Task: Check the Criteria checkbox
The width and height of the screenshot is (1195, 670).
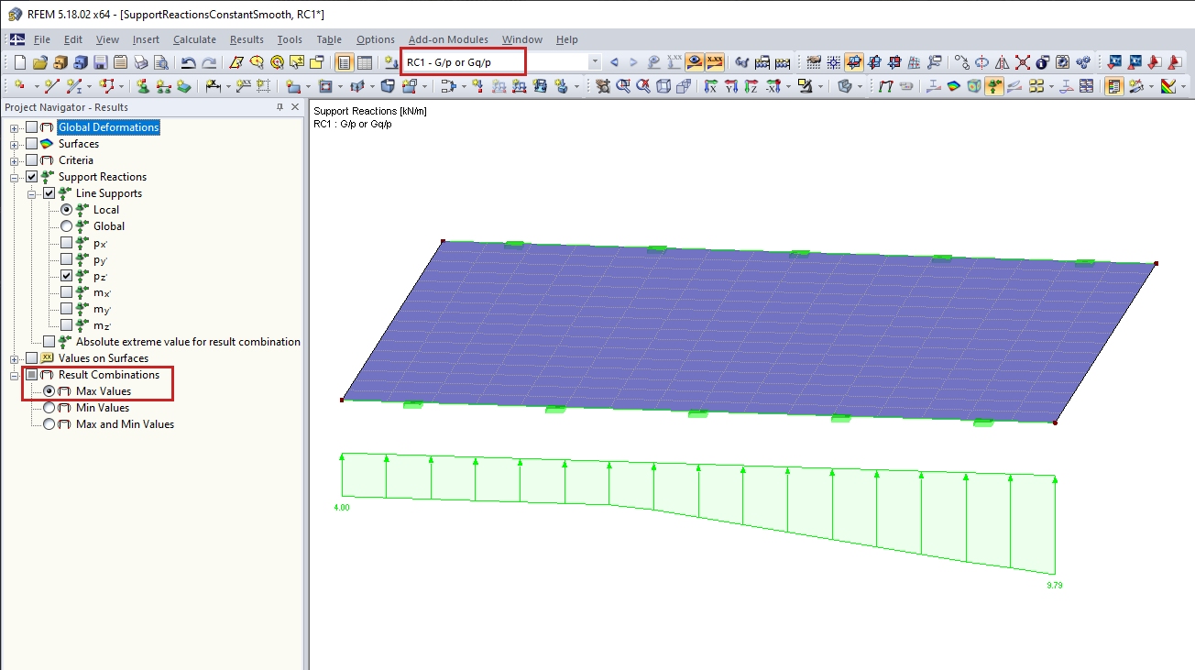Action: [32, 160]
